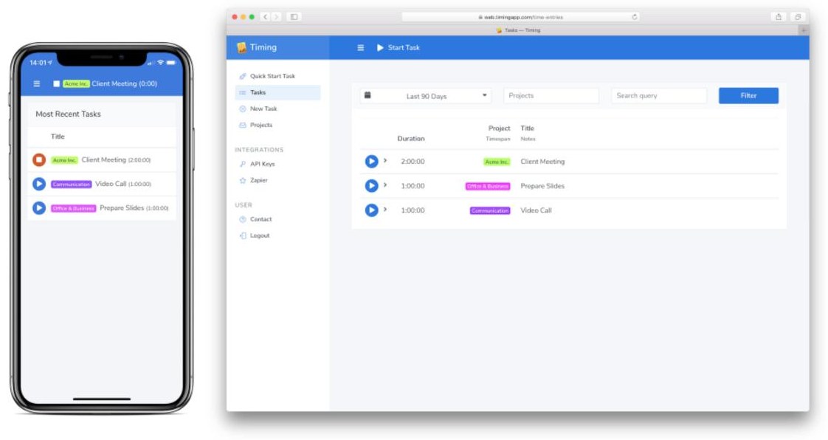The width and height of the screenshot is (828, 440).
Task: Toggle the Safari sidebar button
Action: pos(294,17)
